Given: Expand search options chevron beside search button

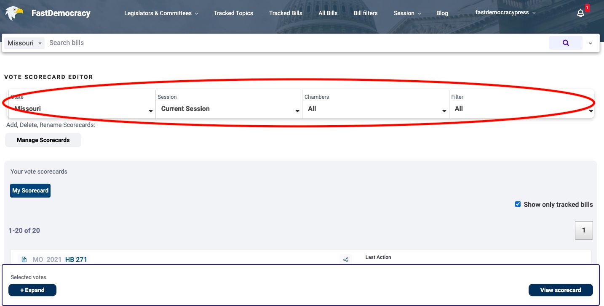Looking at the screenshot, I should (x=590, y=43).
